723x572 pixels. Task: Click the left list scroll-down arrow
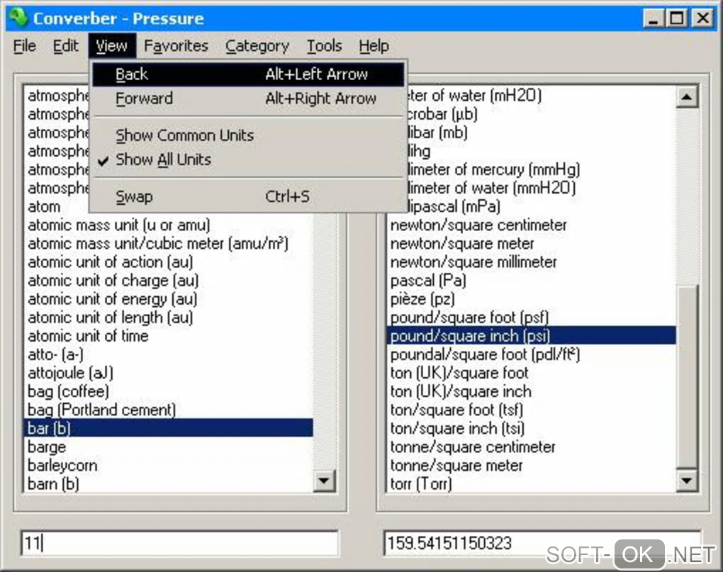click(x=324, y=481)
